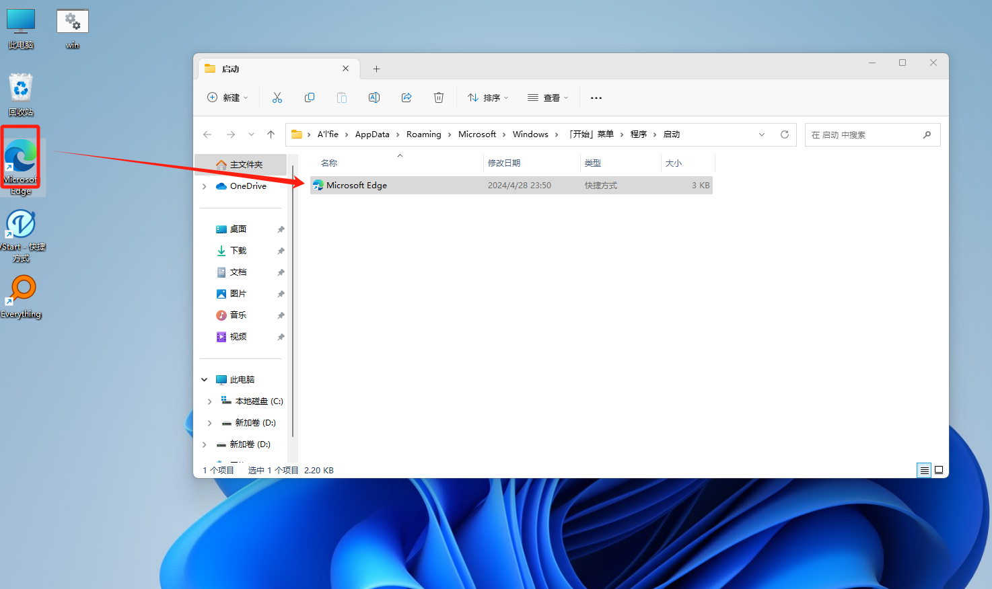The width and height of the screenshot is (992, 589).
Task: Expand the first 新加卷 (D:) node
Action: coord(210,423)
